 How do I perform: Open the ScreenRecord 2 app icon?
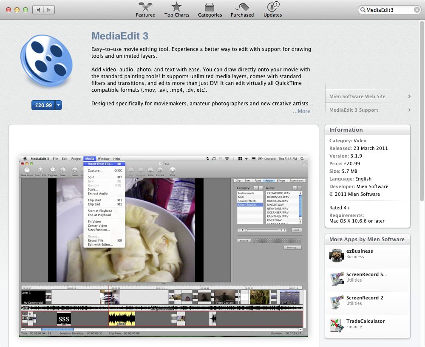pos(337,302)
